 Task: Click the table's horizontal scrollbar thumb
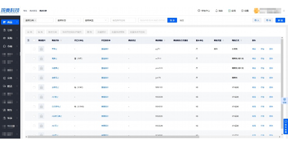point(113,137)
